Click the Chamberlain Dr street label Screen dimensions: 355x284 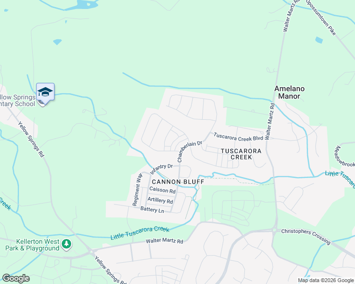point(189,151)
